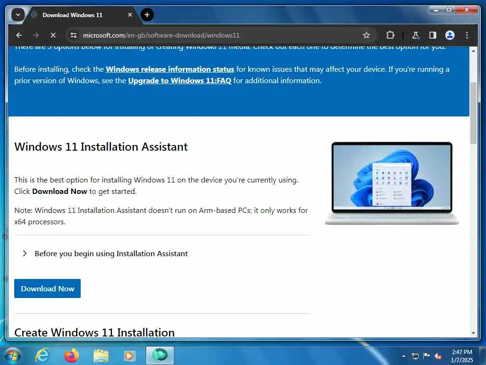
Task: Maximize the browser window
Action: [449, 10]
